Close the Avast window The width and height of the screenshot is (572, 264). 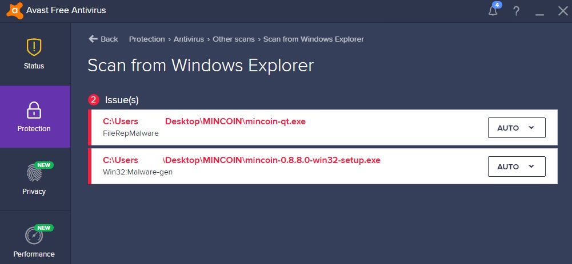click(x=563, y=11)
